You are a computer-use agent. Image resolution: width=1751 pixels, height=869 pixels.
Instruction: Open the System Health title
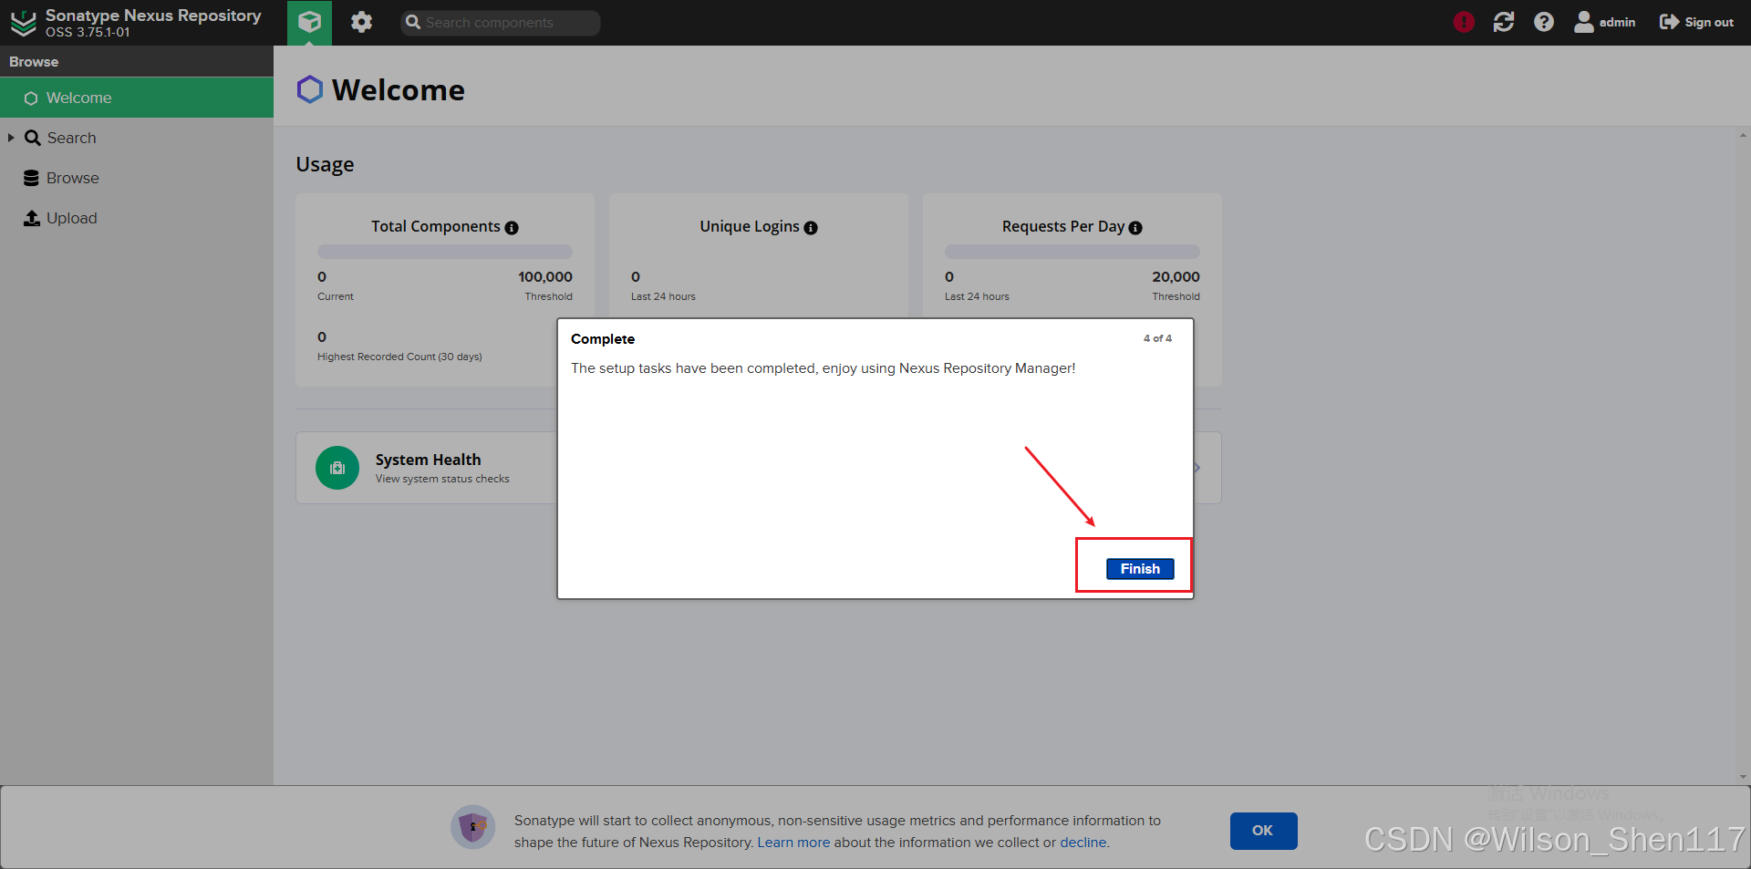(x=428, y=460)
